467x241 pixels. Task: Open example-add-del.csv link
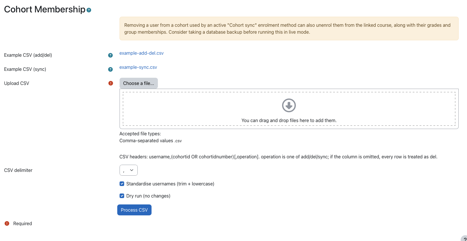click(141, 53)
